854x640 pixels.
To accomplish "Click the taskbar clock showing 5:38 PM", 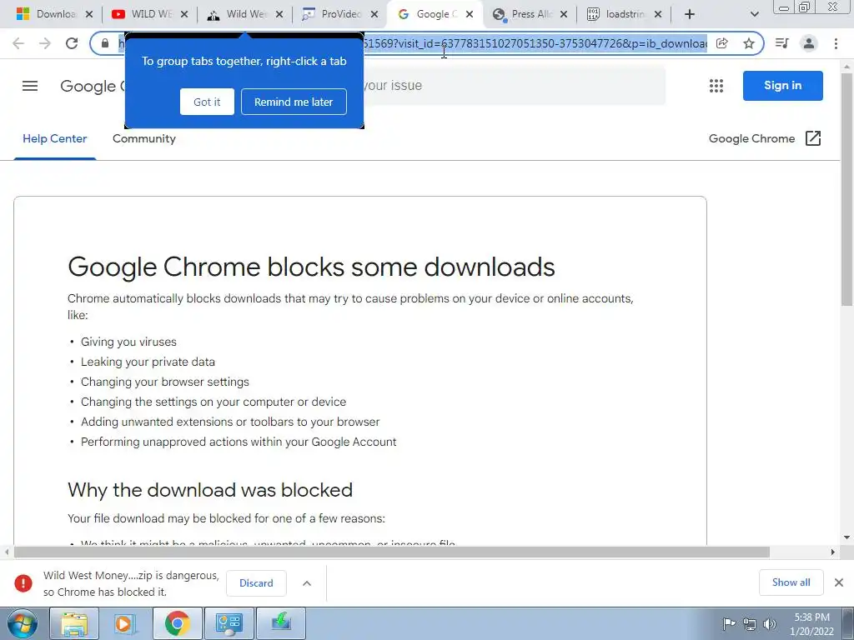I will 811,624.
